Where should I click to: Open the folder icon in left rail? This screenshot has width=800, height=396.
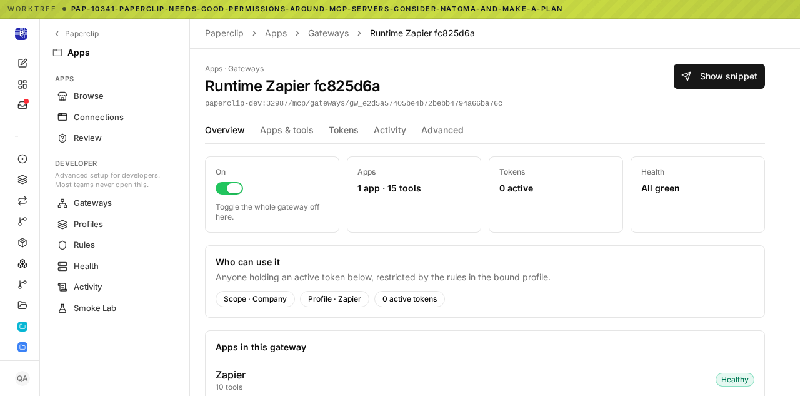click(x=22, y=305)
